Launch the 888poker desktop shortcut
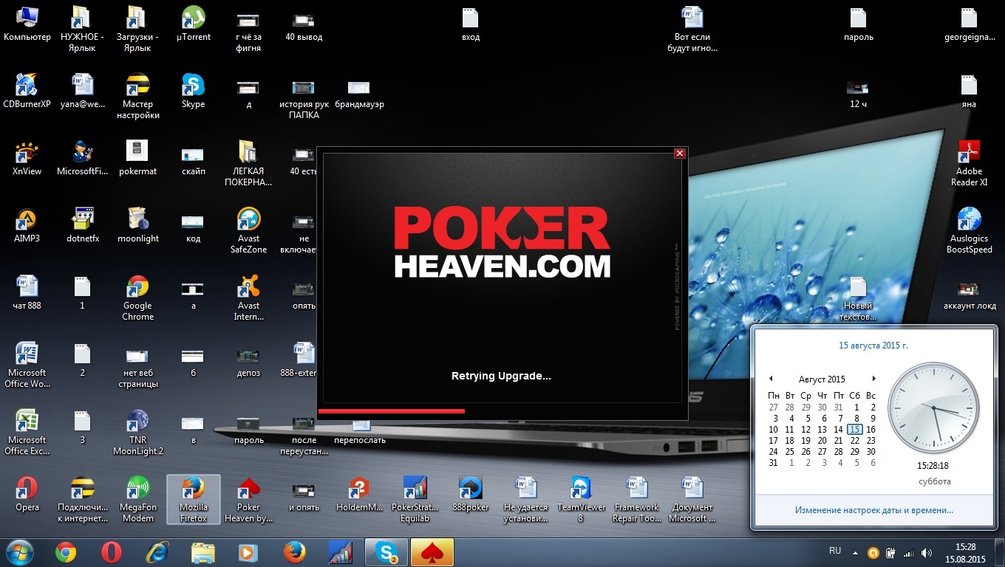1005x567 pixels. click(471, 494)
